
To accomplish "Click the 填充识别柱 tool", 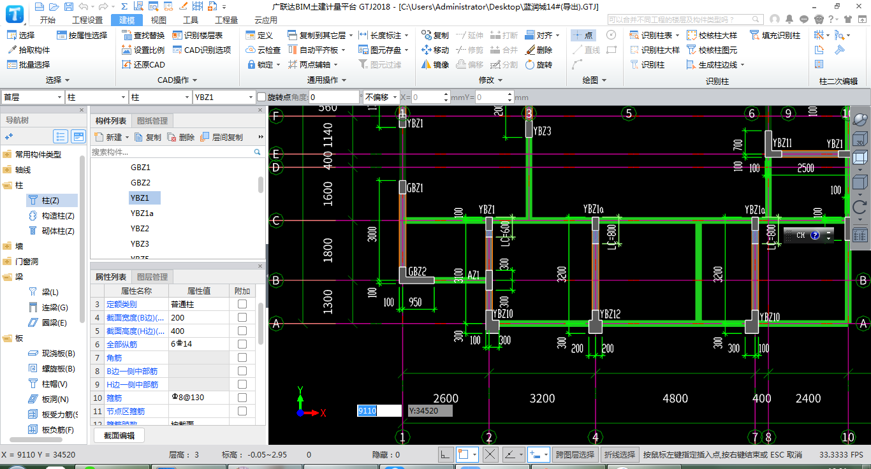I will (775, 35).
